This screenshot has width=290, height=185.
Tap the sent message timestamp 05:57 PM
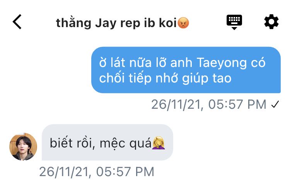237,104
